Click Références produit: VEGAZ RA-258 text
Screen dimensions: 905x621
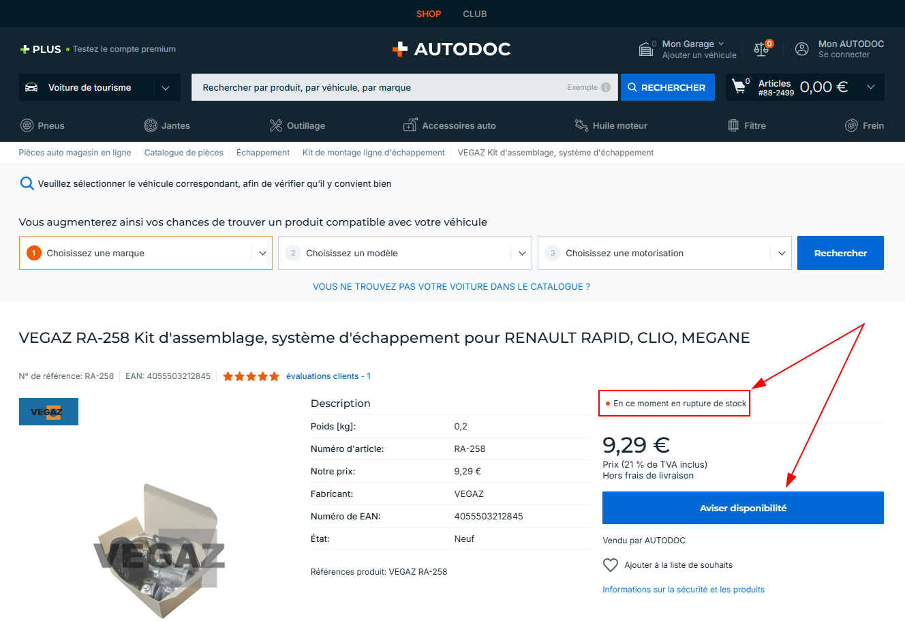(379, 572)
